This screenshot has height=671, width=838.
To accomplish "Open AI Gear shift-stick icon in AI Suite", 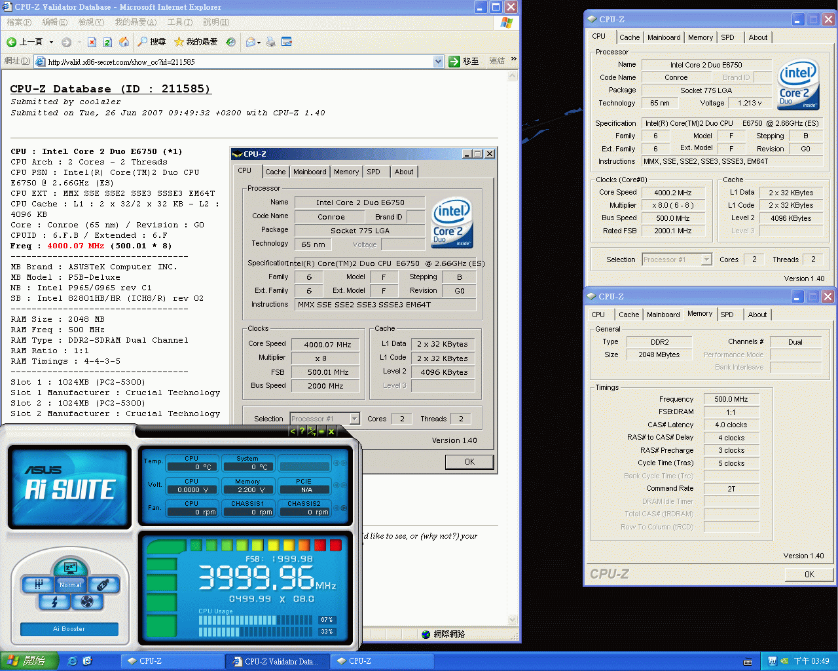I will click(x=39, y=584).
